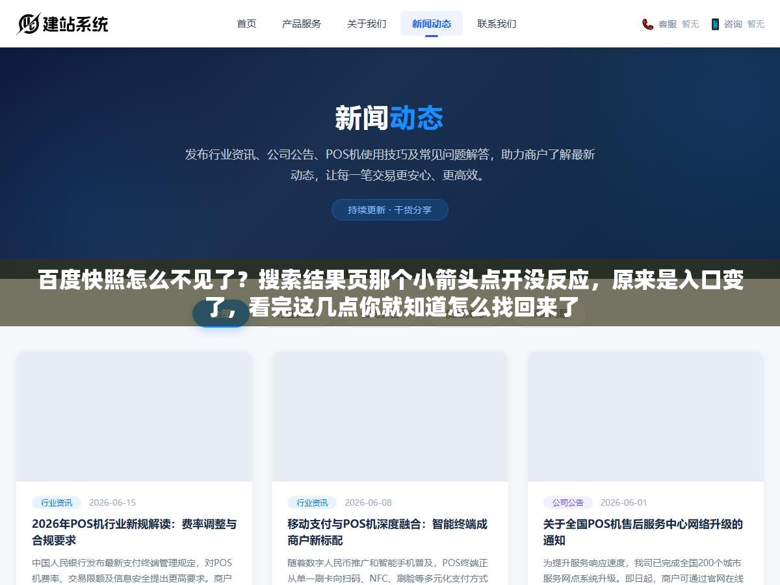This screenshot has height=585, width=780.
Task: Click summary text starting 中国人民银行发布
Action: (x=133, y=570)
